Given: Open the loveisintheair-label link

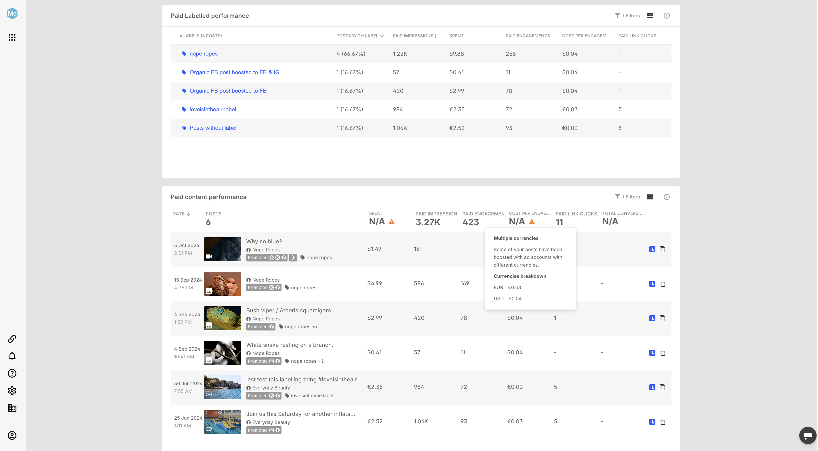Looking at the screenshot, I should [213, 110].
